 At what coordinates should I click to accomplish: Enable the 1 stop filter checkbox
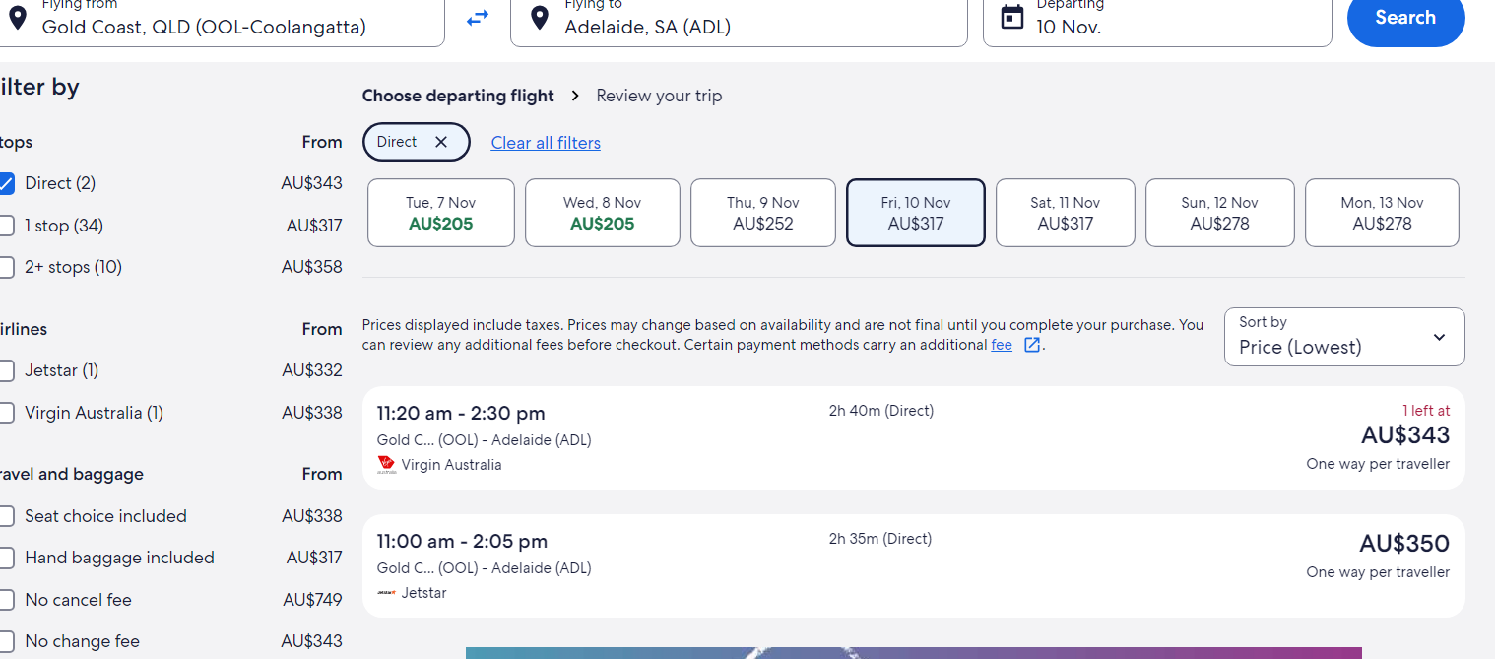(6, 226)
